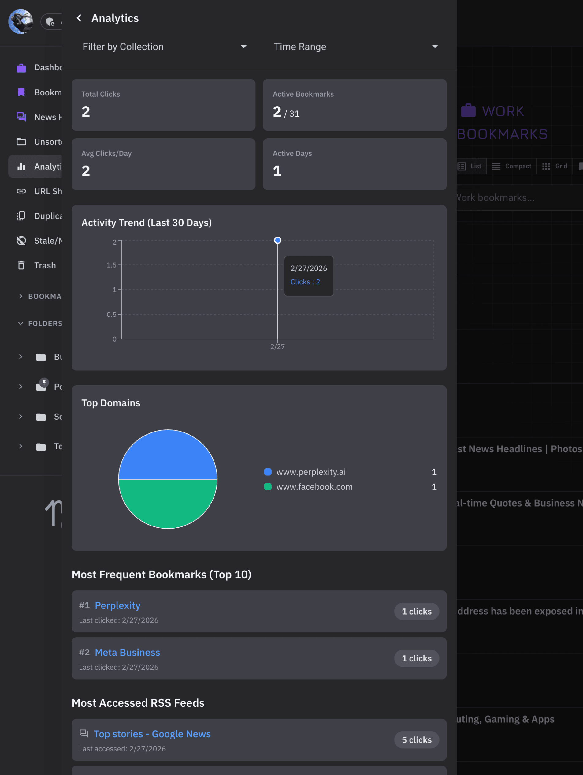Click the back arrow beside Analytics
The height and width of the screenshot is (775, 583).
[x=79, y=18]
